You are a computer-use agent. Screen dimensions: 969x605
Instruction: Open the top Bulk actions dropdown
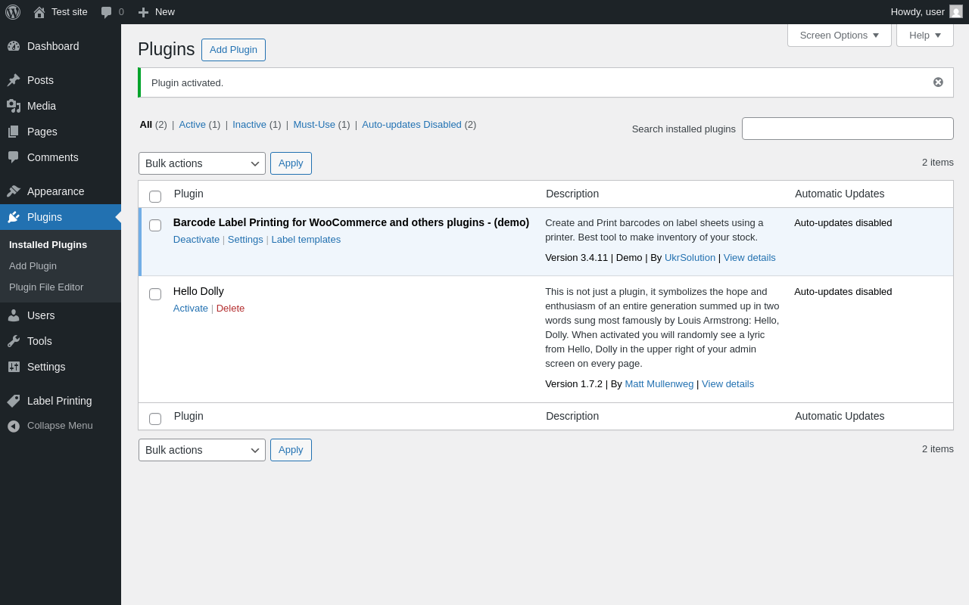tap(202, 163)
